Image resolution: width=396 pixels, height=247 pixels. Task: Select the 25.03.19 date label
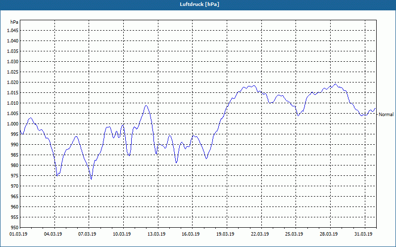[x=294, y=234]
